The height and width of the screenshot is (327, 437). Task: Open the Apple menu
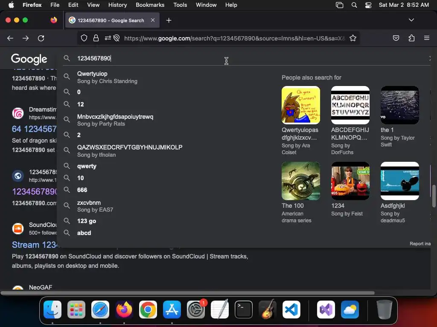tap(11, 5)
